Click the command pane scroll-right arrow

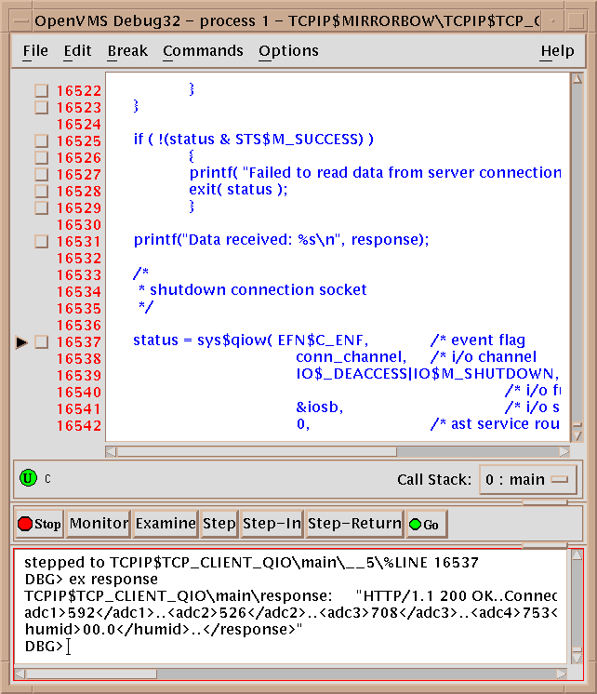[x=562, y=674]
